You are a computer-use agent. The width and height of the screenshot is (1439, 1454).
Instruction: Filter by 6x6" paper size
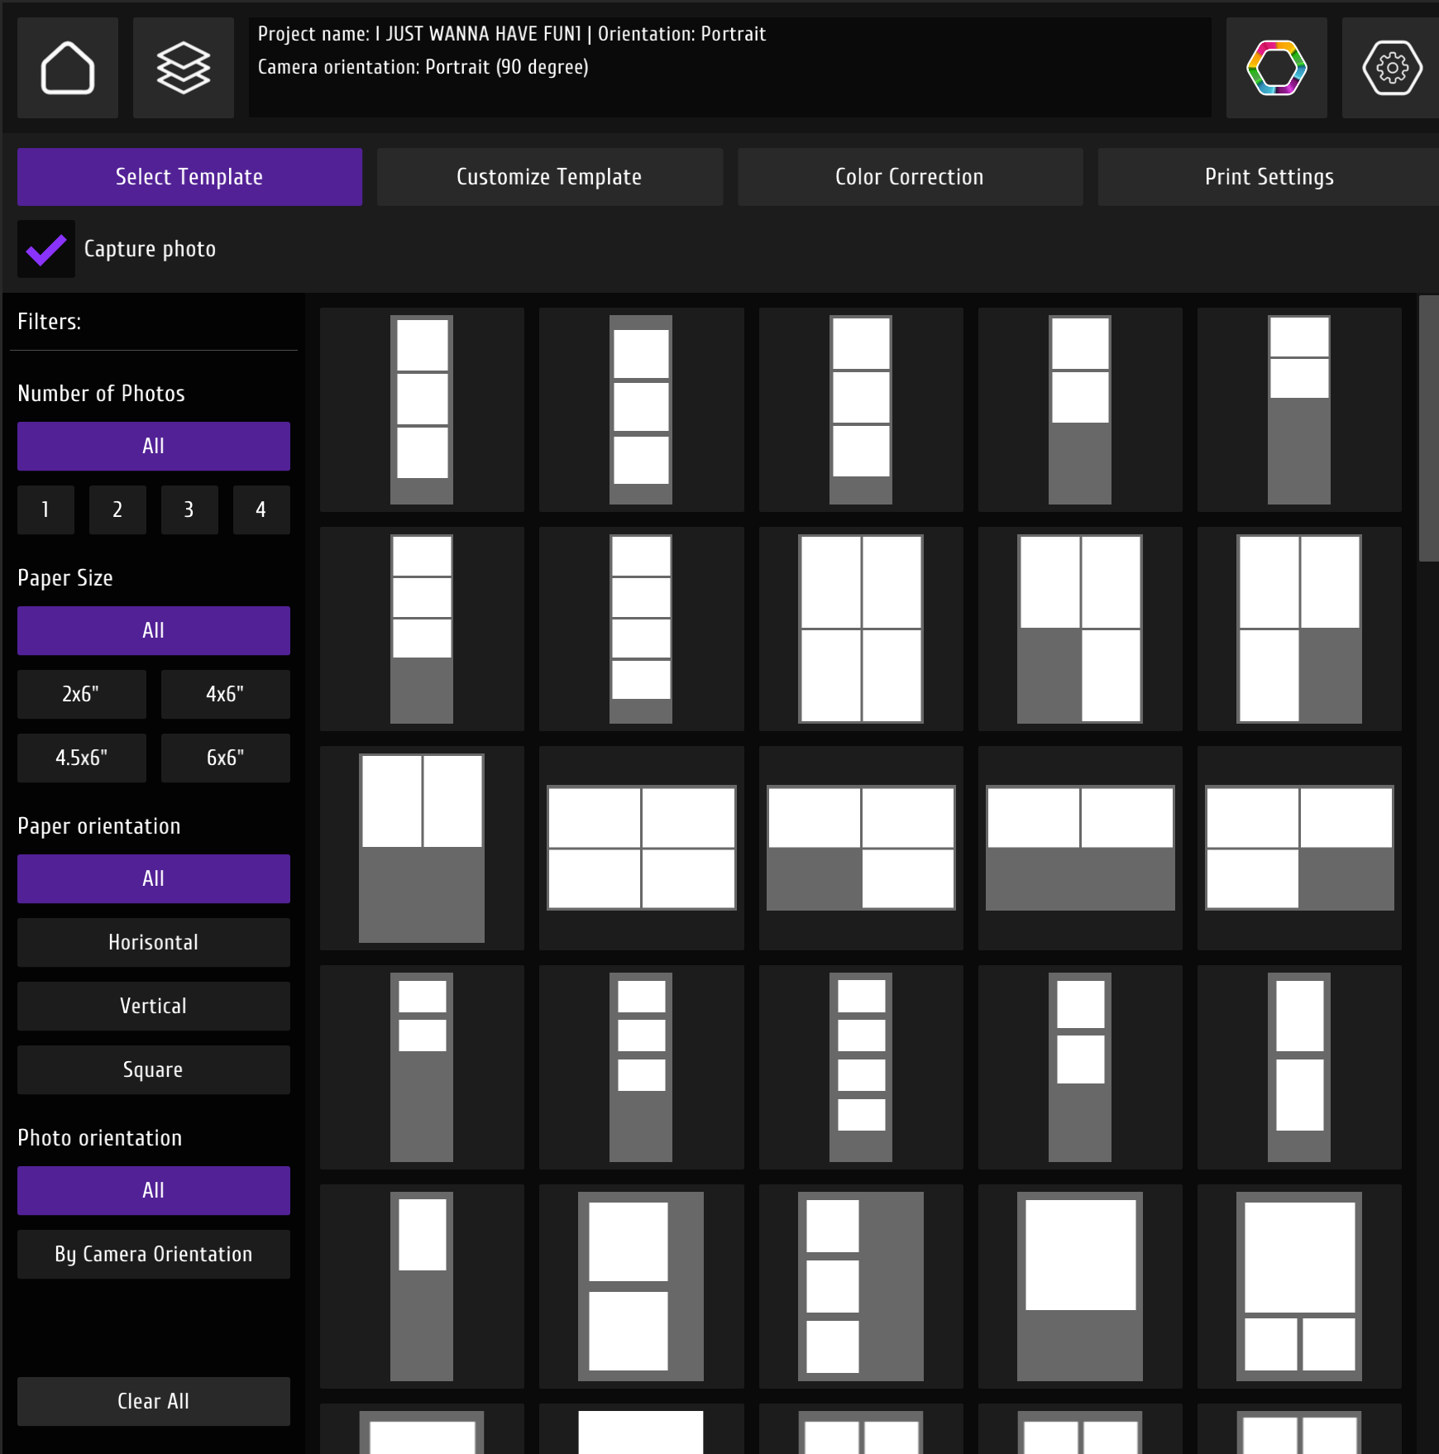(x=226, y=758)
